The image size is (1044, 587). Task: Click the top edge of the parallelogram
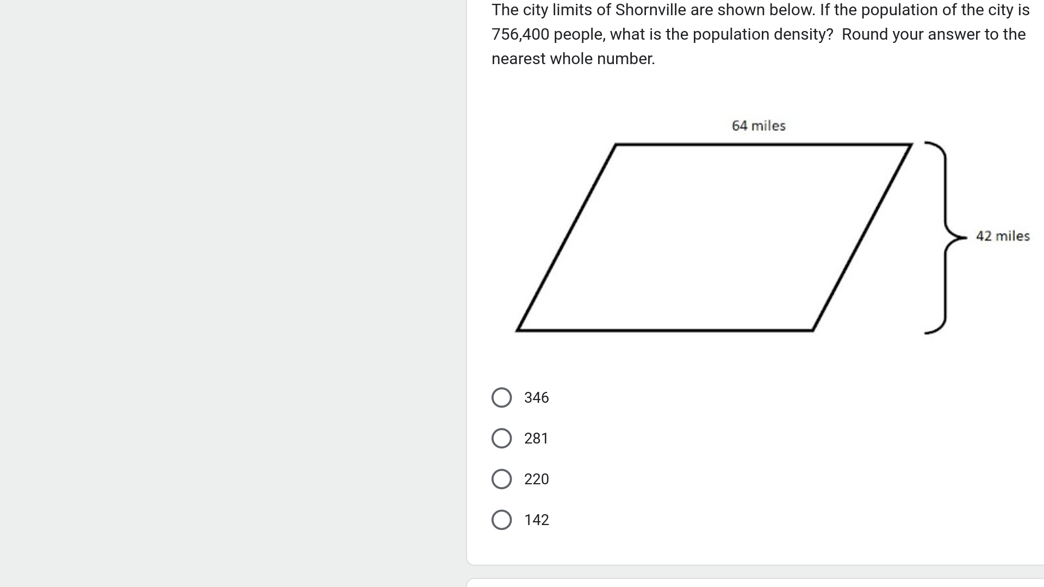(x=761, y=143)
